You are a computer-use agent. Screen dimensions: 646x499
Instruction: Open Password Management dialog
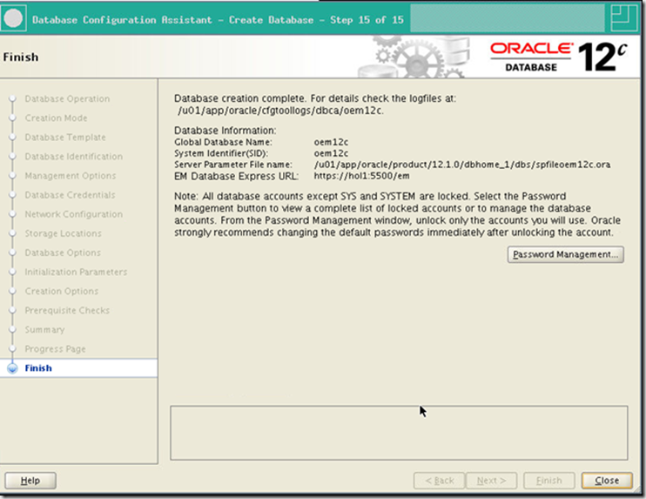coord(565,254)
